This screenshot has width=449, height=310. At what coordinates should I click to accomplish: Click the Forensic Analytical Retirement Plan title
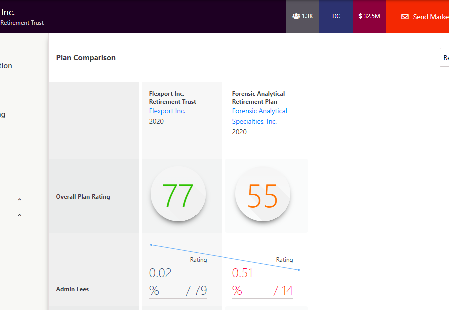(258, 97)
